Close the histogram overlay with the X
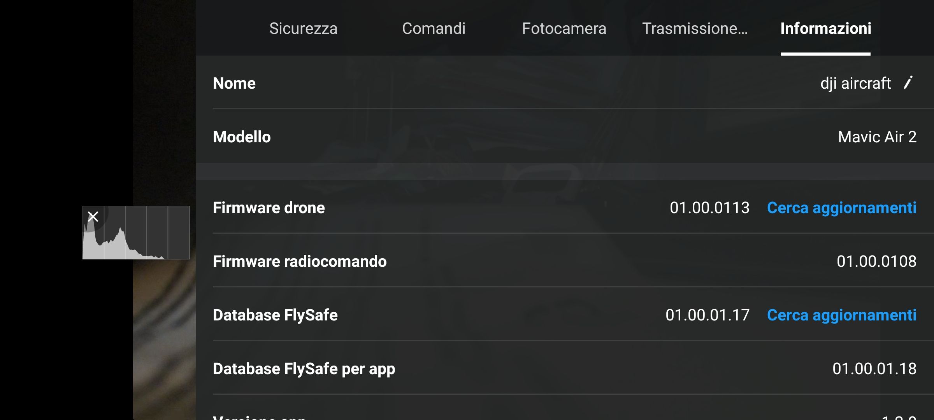Viewport: 934px width, 420px height. click(x=93, y=216)
